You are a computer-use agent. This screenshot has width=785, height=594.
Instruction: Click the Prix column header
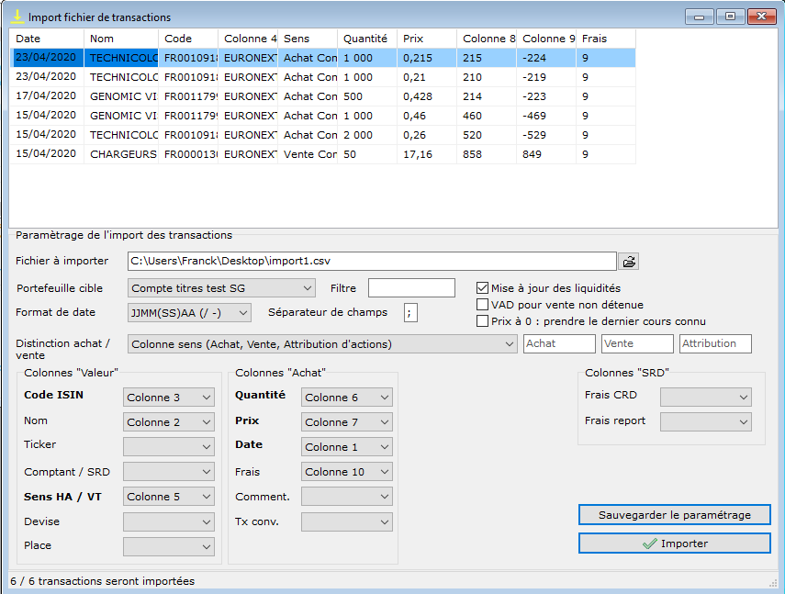click(x=427, y=39)
